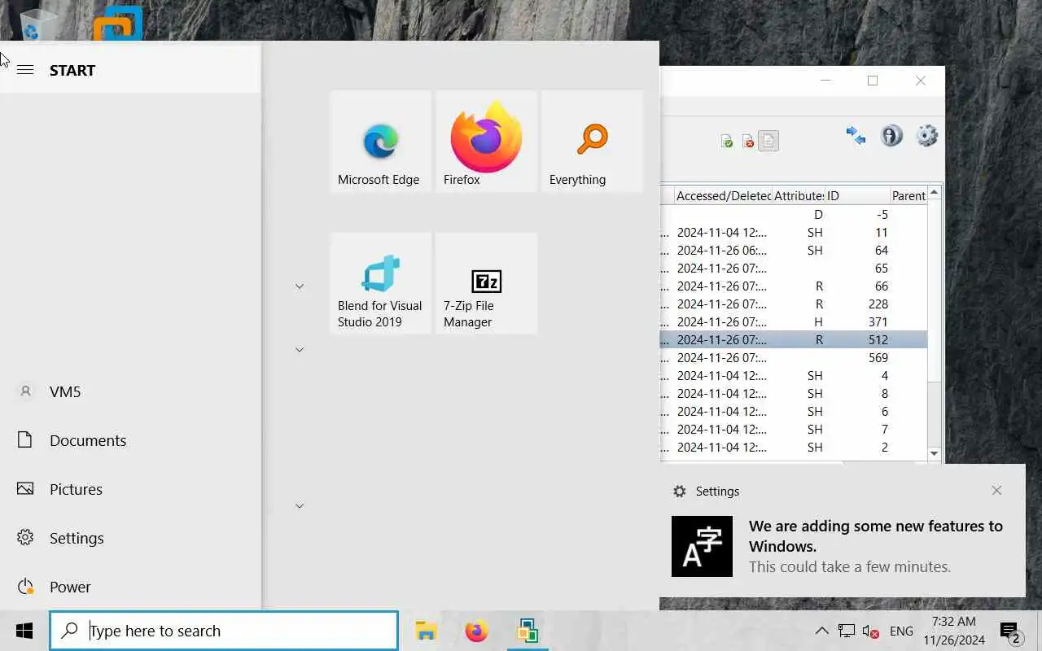Click the round info icon in toolbar
This screenshot has width=1042, height=651.
[x=891, y=135]
